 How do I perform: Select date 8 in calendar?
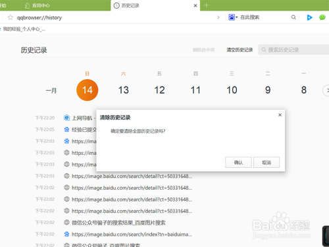(x=304, y=90)
